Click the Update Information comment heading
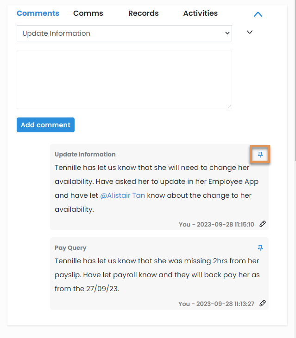 tap(85, 155)
